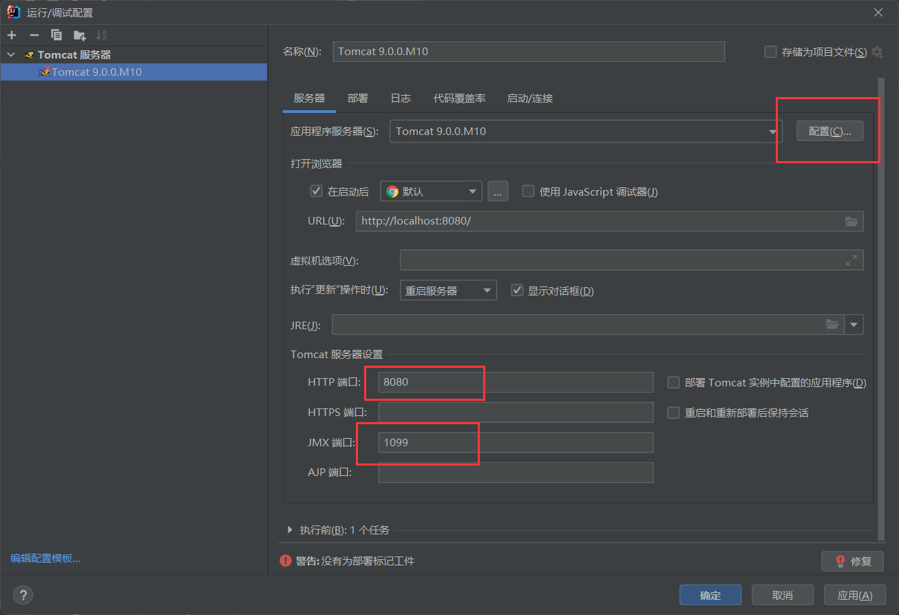
Task: Enable preserve sessions across restarts and redeploys
Action: pos(674,413)
